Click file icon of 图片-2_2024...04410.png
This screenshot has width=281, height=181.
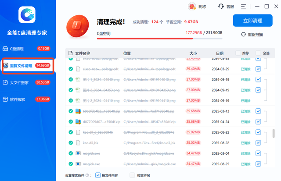pyautogui.click(x=78, y=100)
